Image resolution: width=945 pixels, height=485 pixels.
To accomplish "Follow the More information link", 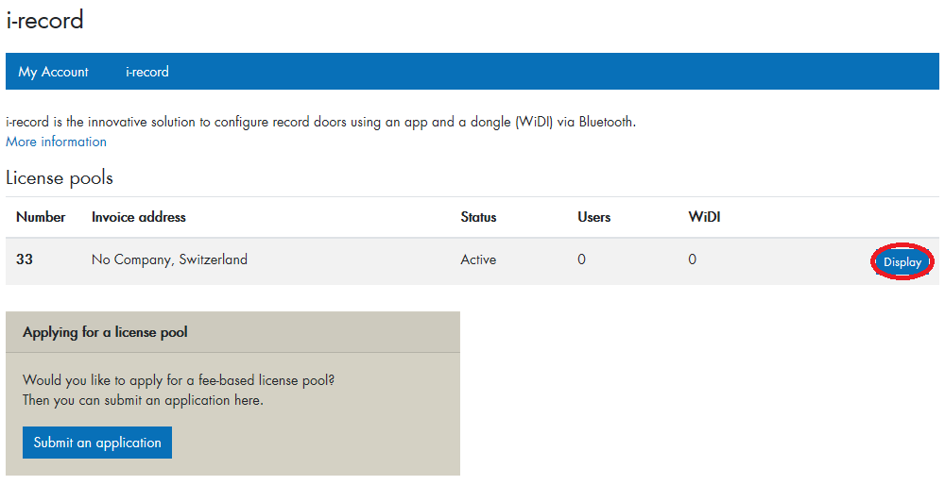I will click(56, 142).
